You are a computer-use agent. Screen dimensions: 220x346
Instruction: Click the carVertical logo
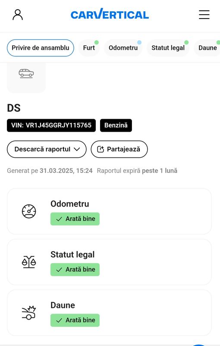pos(110,14)
